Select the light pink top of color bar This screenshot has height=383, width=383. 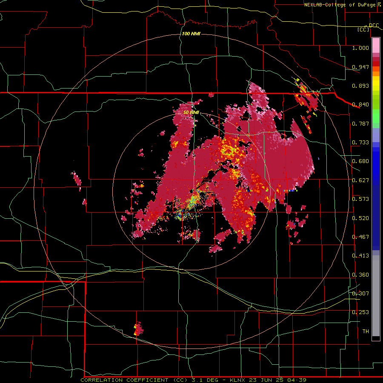pyautogui.click(x=376, y=46)
